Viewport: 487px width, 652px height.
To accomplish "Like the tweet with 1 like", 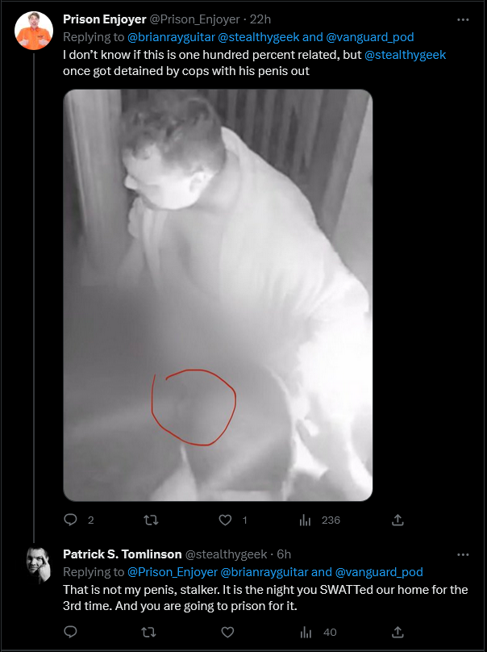I will (225, 520).
